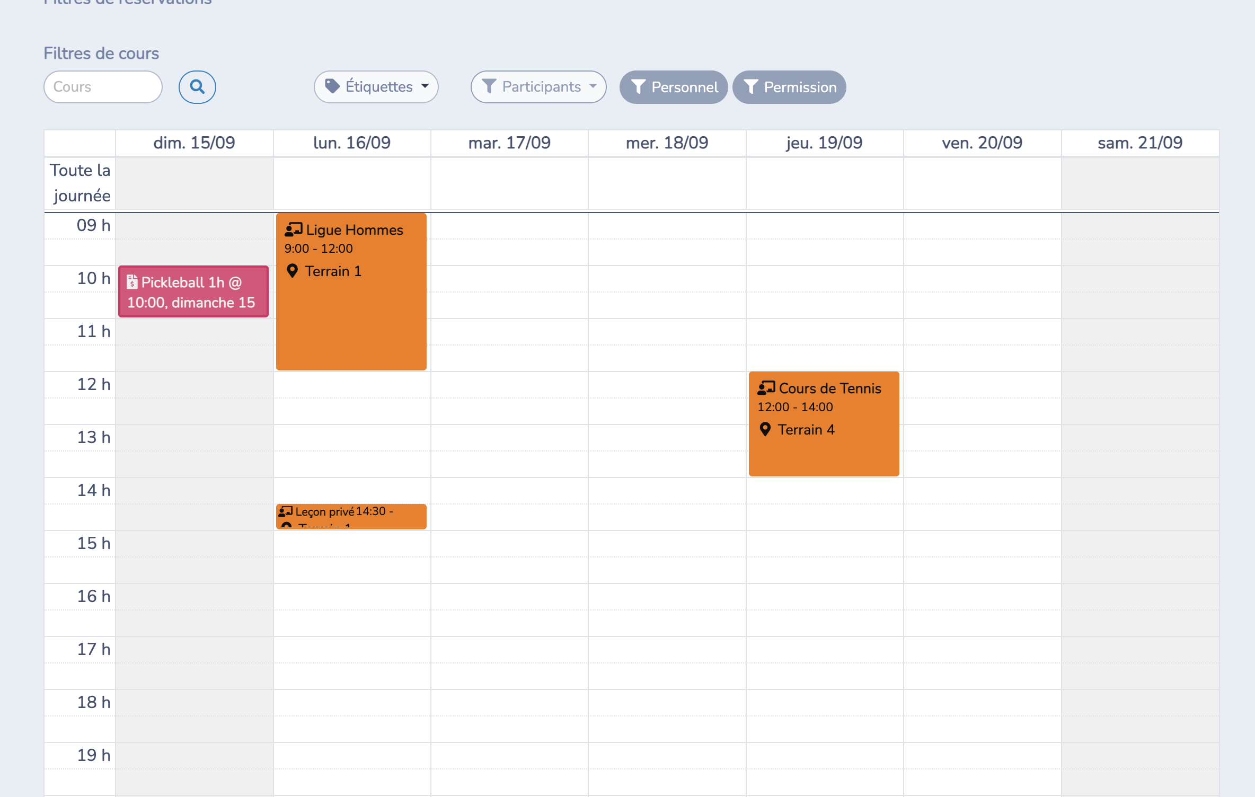Click the funnel icon in Permission
The image size is (1255, 797).
(x=751, y=87)
